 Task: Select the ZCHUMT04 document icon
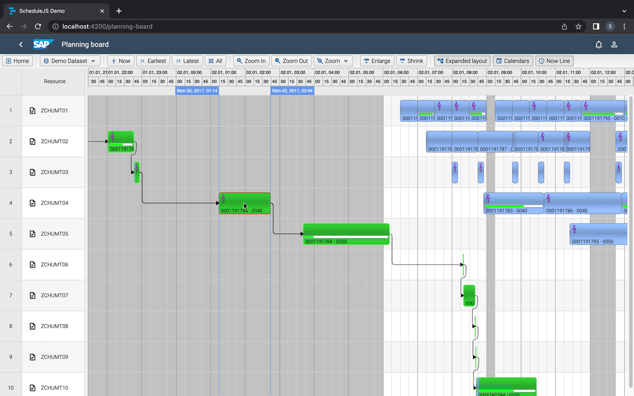tap(33, 203)
